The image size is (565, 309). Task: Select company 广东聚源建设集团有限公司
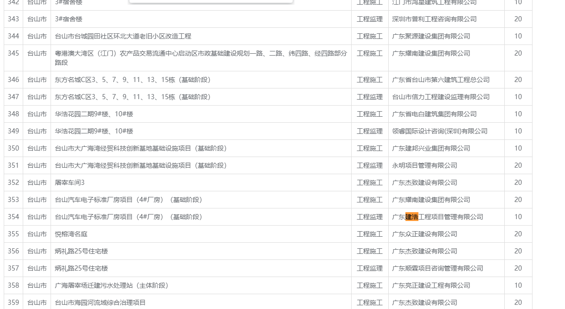431,36
